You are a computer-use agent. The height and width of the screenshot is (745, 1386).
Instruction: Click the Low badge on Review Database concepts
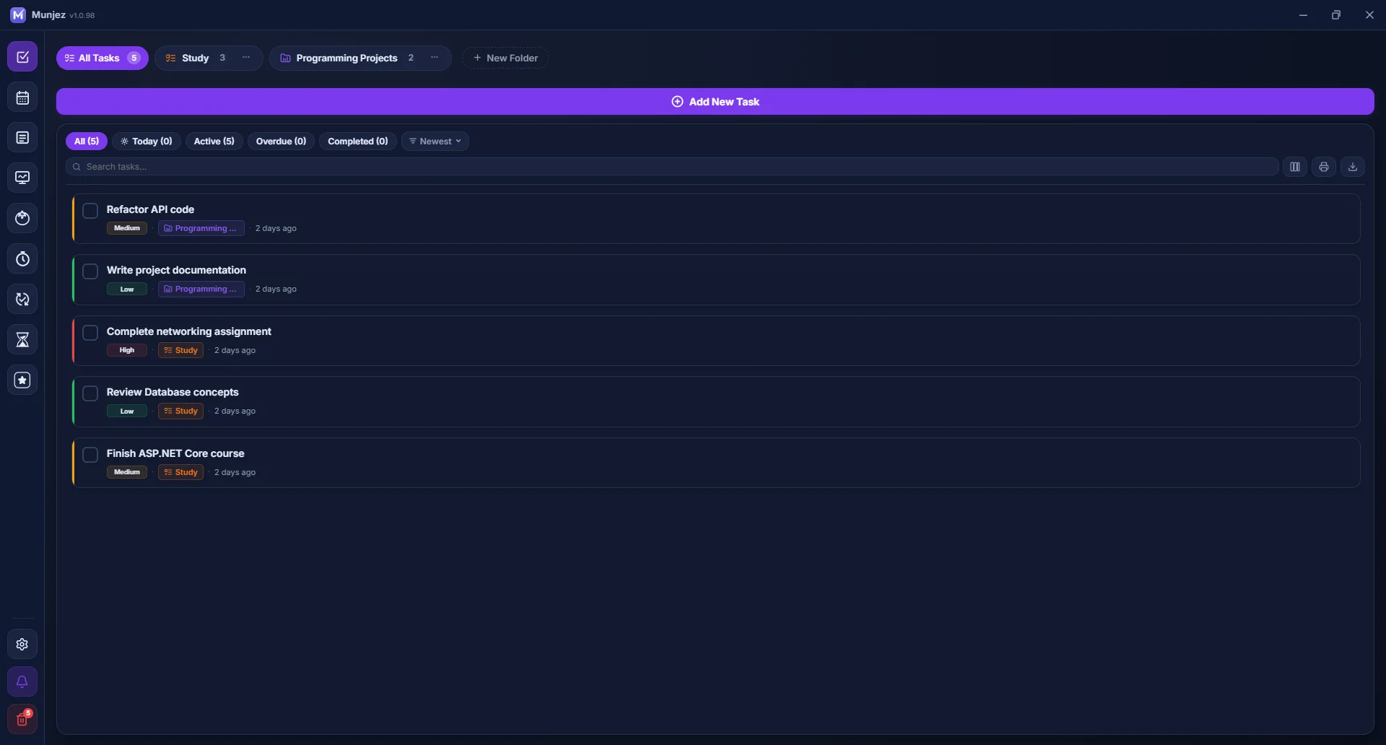[127, 411]
